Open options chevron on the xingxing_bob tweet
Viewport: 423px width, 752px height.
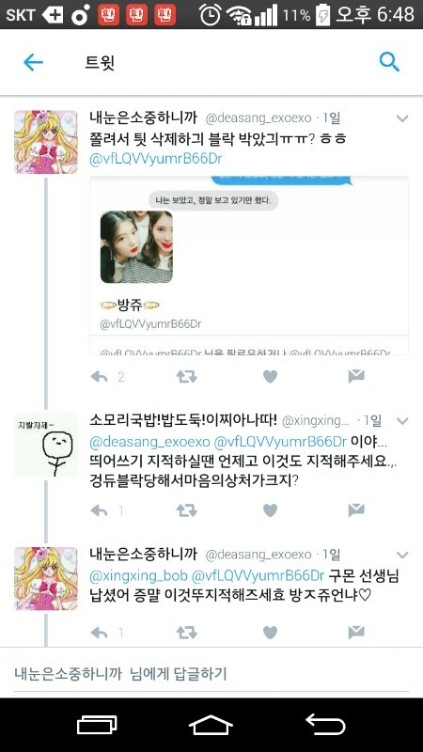click(402, 421)
